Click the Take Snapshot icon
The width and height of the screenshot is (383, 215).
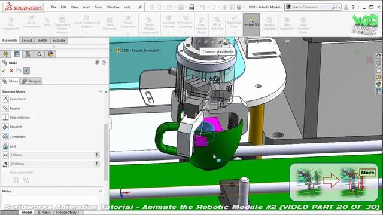(x=287, y=24)
